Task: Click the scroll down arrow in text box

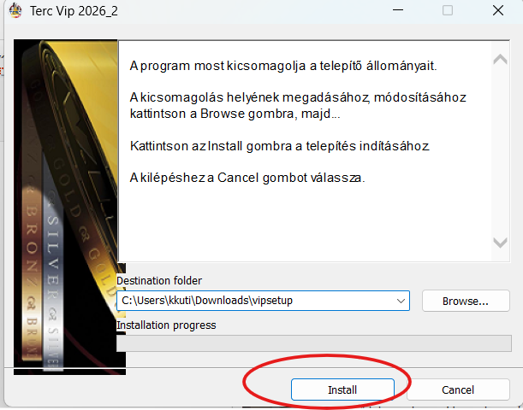Action: tap(500, 243)
